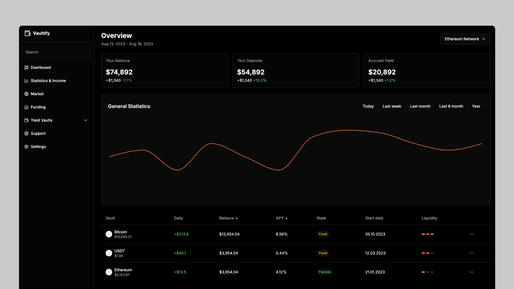The image size is (514, 289).
Task: Select the Funding house icon
Action: click(x=26, y=107)
